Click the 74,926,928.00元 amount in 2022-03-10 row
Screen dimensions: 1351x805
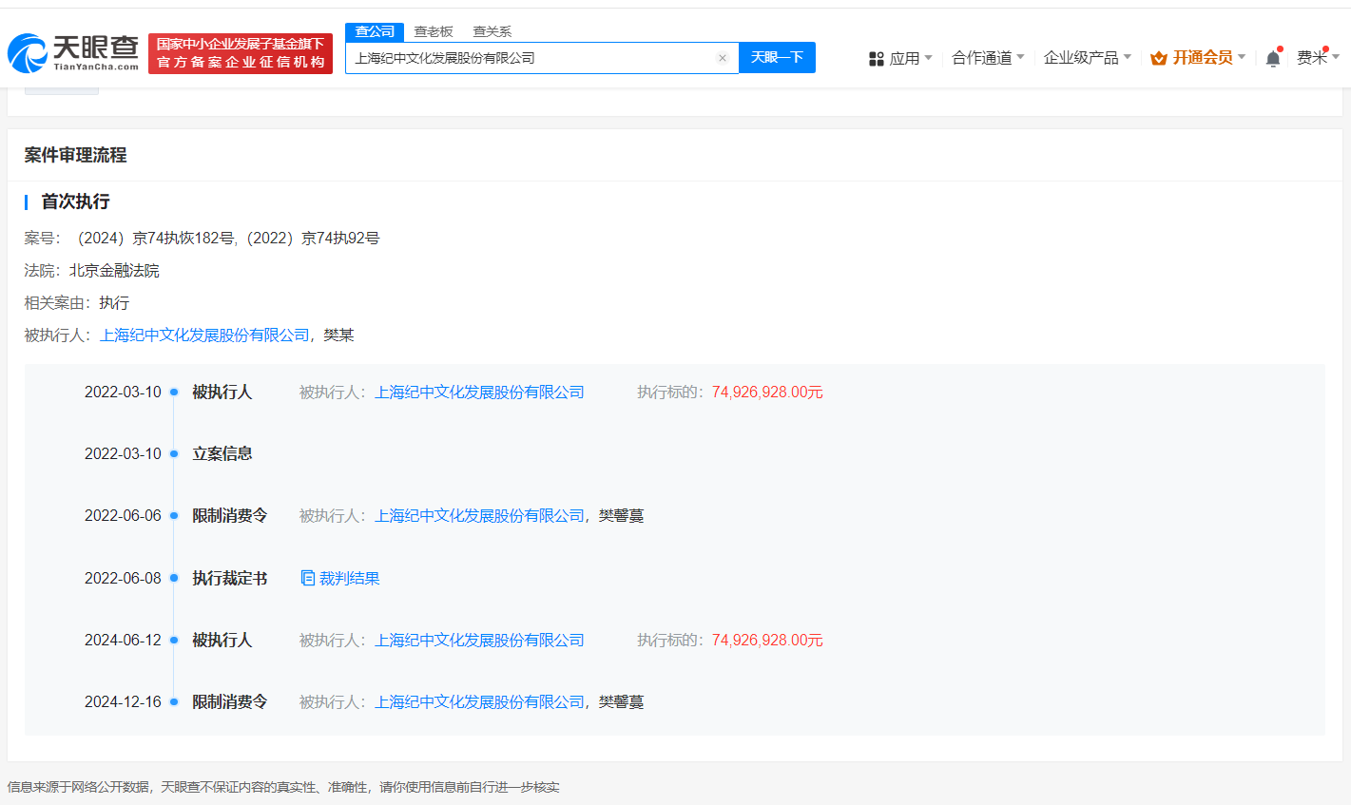tap(767, 393)
